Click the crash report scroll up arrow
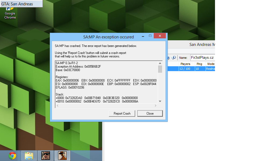The width and height of the screenshot is (258, 161). click(x=160, y=63)
